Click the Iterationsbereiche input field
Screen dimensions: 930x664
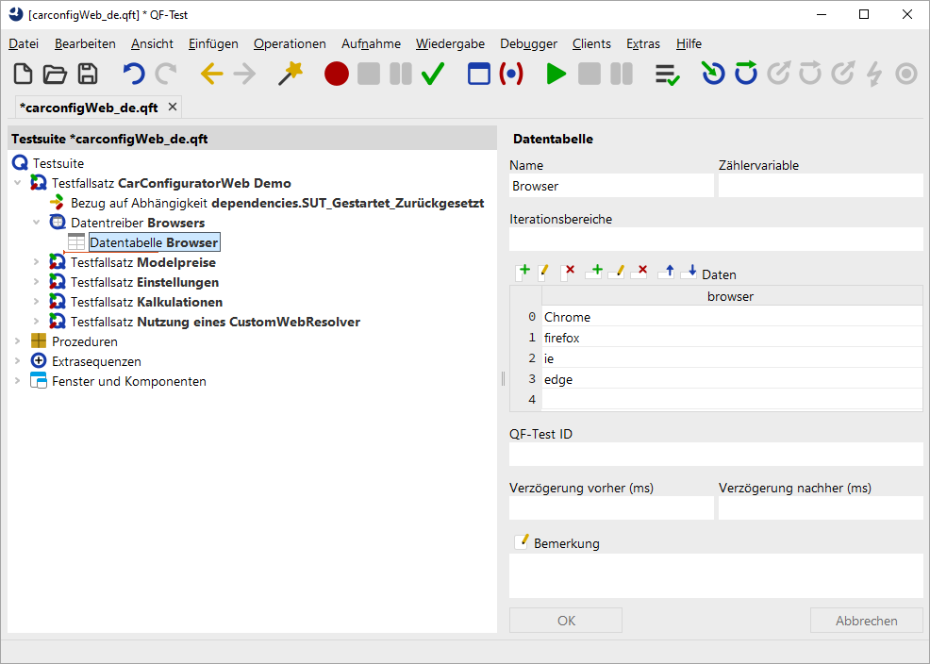pos(716,239)
